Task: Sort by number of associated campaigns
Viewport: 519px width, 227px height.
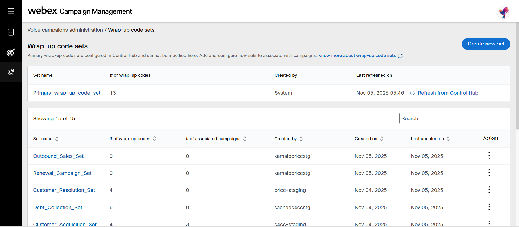Action: tap(245, 139)
